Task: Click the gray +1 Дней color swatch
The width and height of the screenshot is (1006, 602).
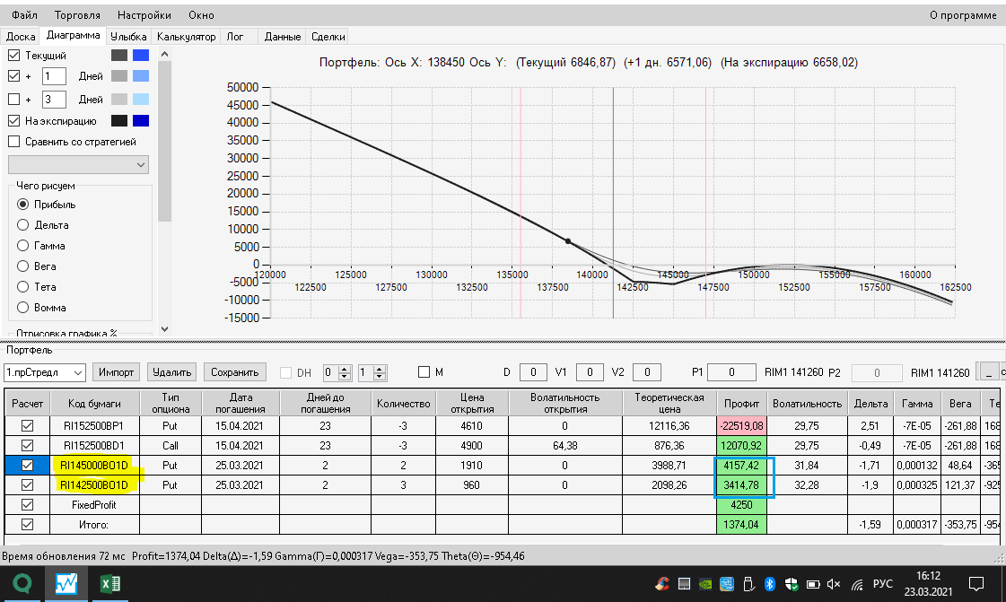Action: click(x=119, y=75)
